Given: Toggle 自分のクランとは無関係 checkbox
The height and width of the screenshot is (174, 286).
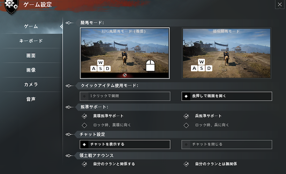Looking at the screenshot, I should pyautogui.click(x=186, y=164).
